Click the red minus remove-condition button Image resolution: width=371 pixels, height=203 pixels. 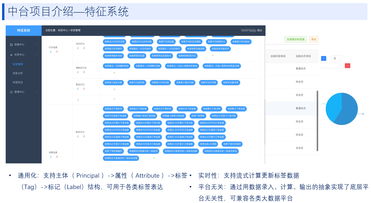click(348, 66)
